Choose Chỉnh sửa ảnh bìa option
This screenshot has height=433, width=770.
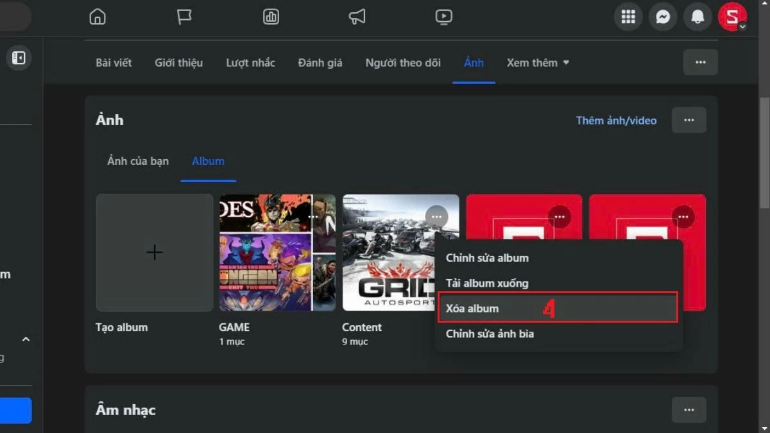point(490,334)
